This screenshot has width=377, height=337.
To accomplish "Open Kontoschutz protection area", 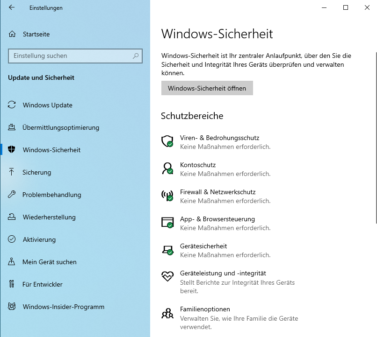I will pos(198,165).
